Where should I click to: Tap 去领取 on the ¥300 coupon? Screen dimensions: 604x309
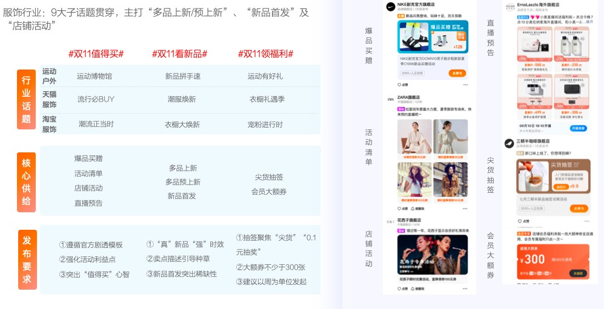[x=578, y=273]
